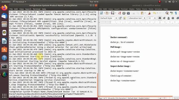Open a file with the Open folder icon
179x100 pixels.
[x=107, y=13]
